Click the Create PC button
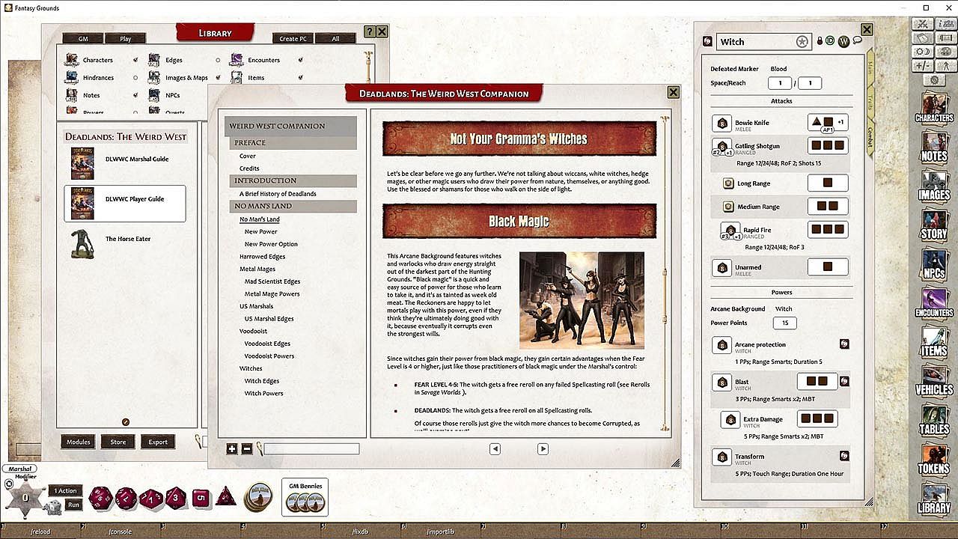Viewport: 958px width, 539px height. pos(293,39)
